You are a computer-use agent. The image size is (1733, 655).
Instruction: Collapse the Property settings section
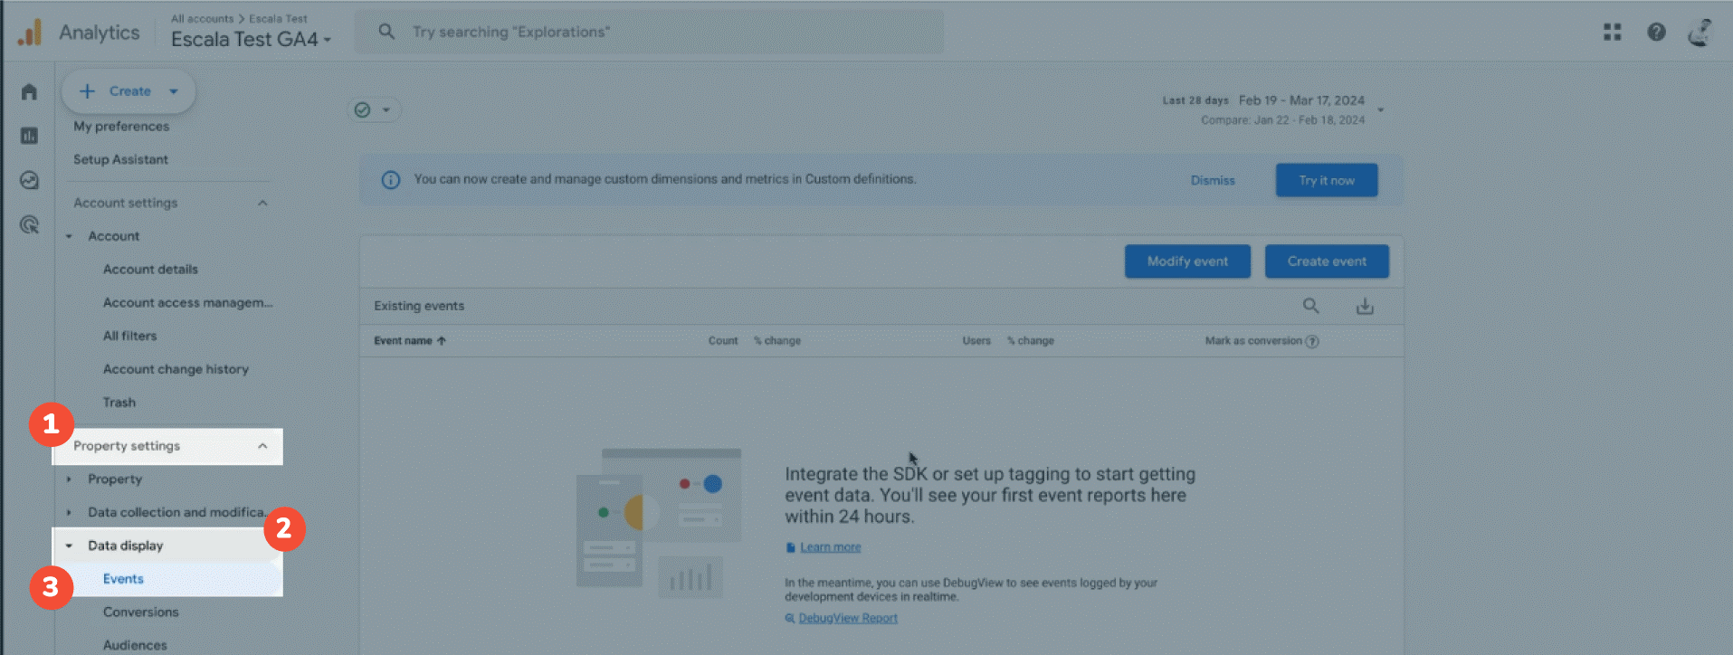(262, 446)
